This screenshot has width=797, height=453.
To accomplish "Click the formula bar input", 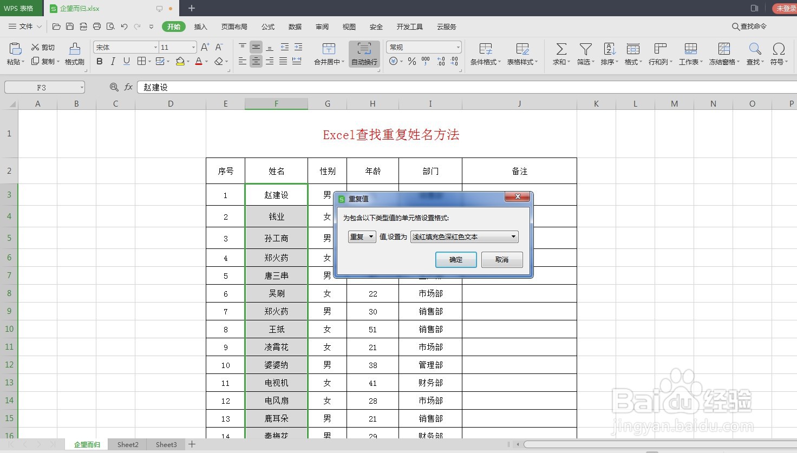I will coord(467,87).
